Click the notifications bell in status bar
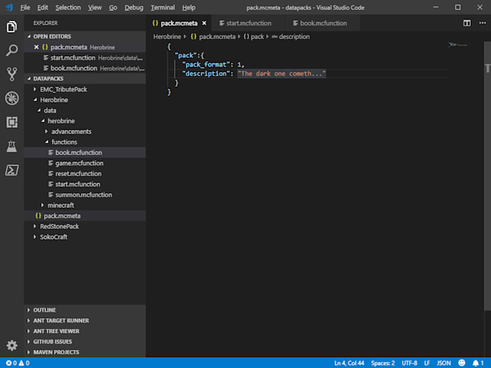491x368 pixels. point(475,363)
